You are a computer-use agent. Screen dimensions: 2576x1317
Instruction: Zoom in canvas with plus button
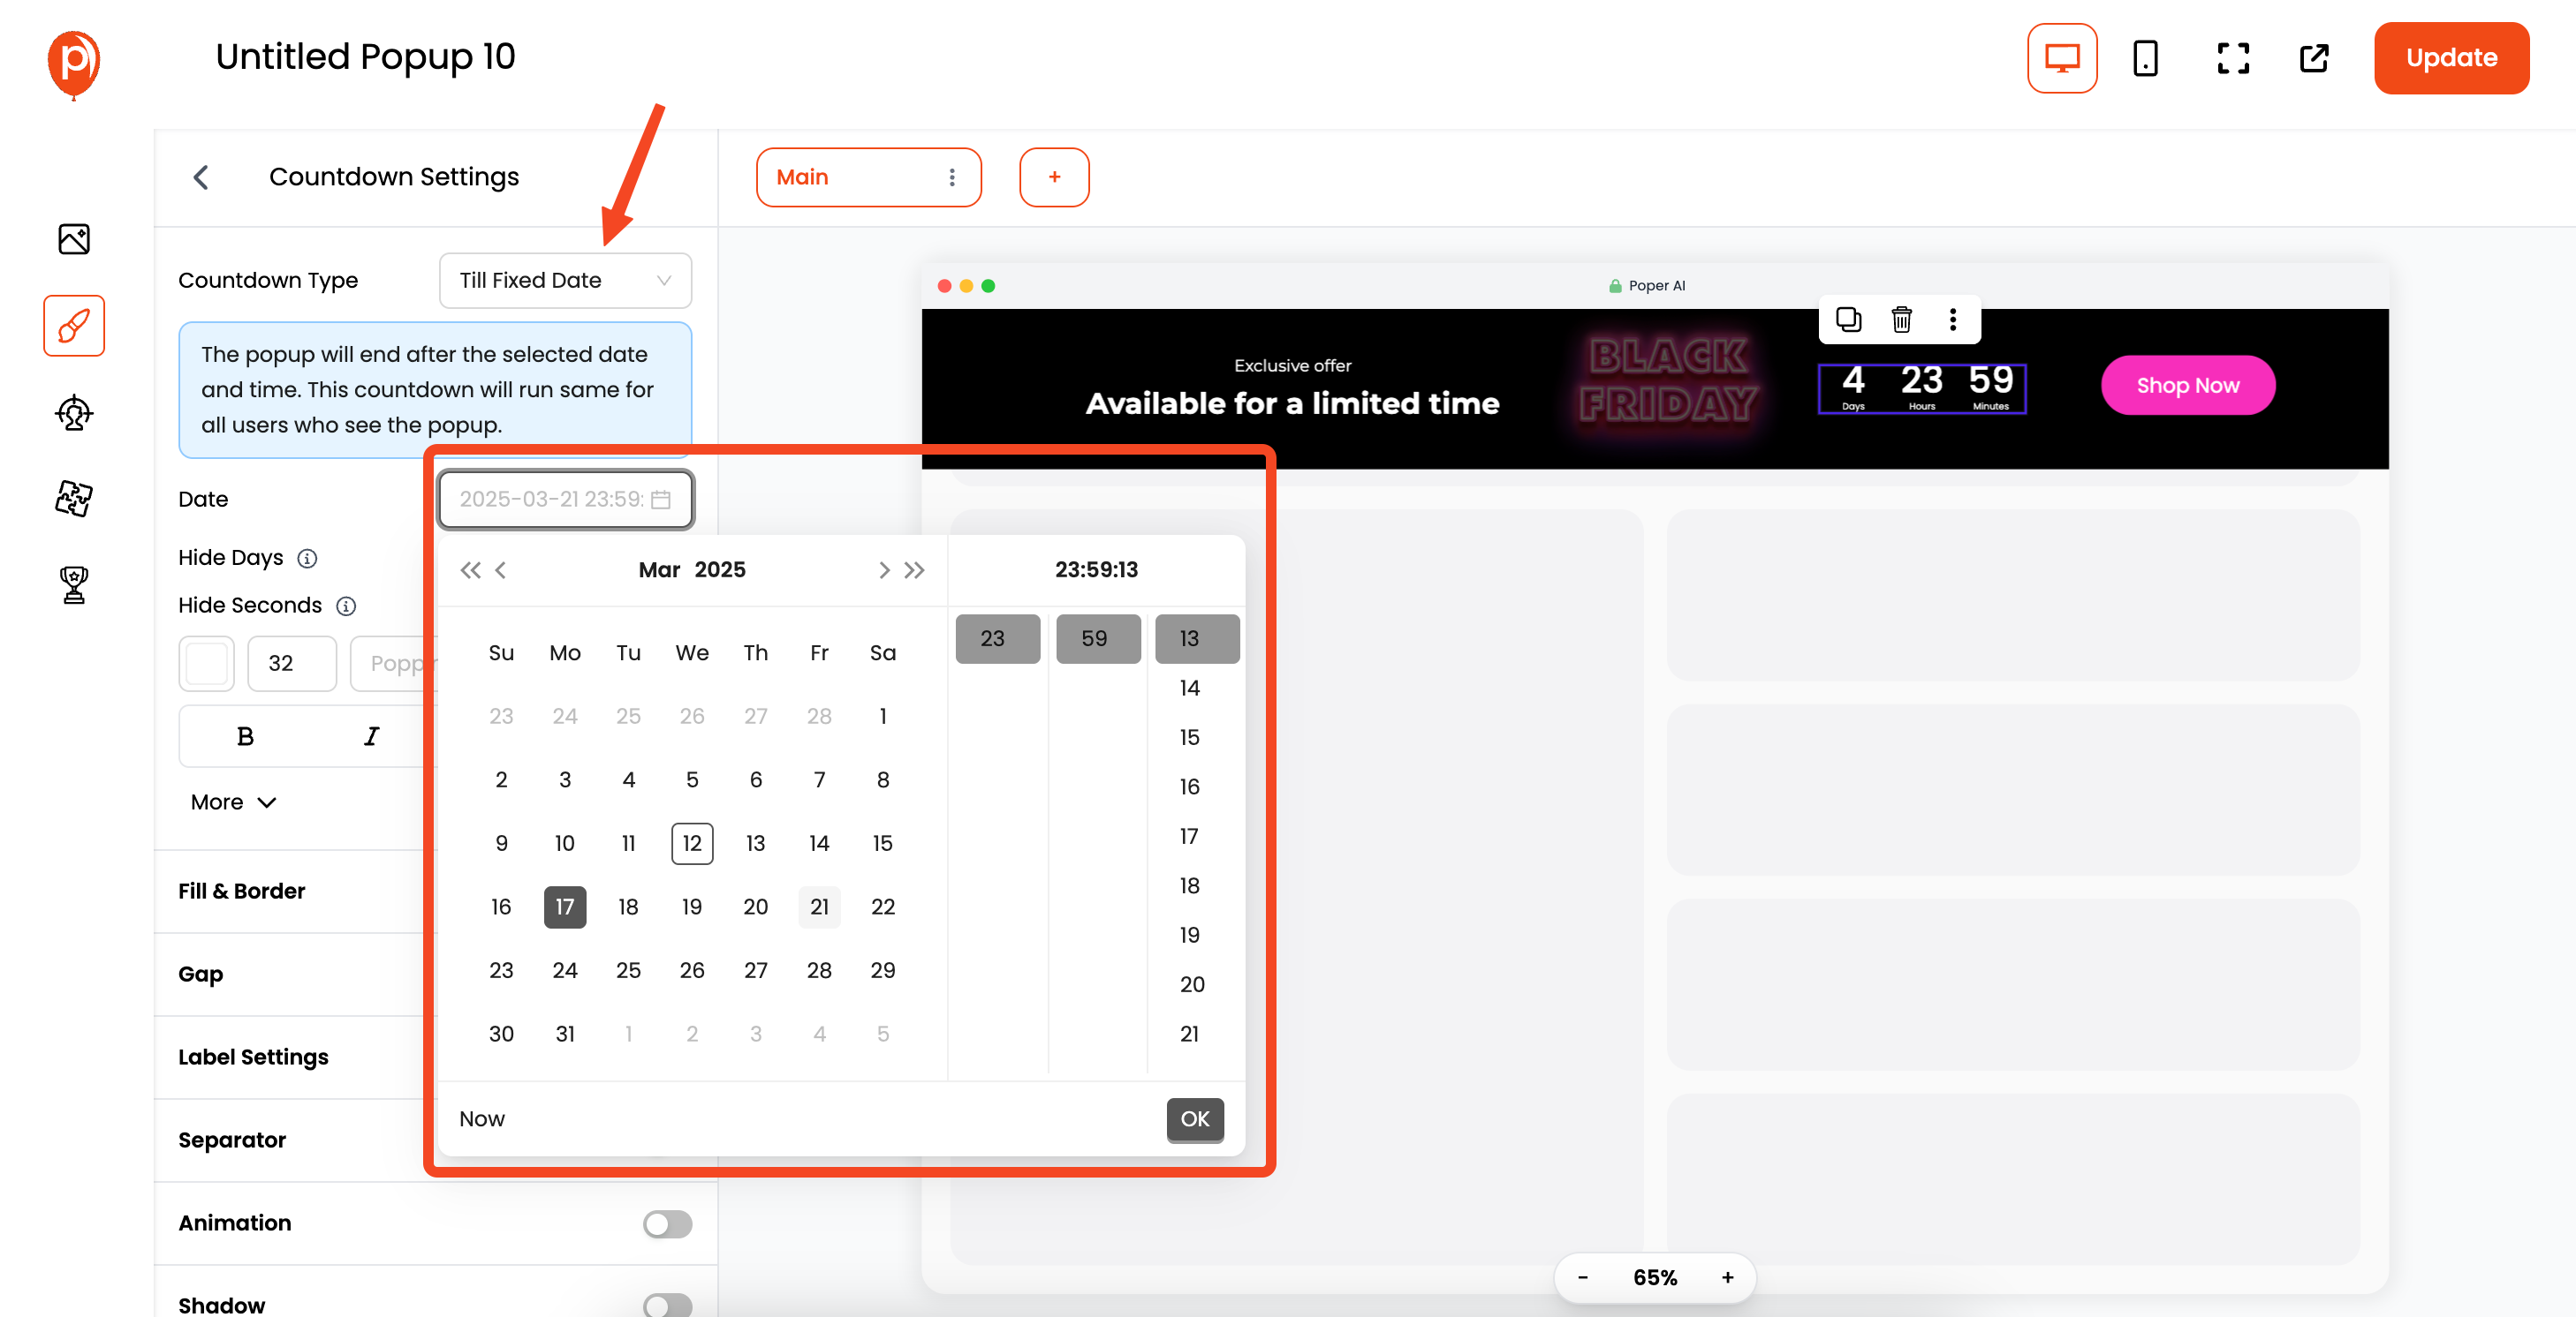click(x=1727, y=1278)
